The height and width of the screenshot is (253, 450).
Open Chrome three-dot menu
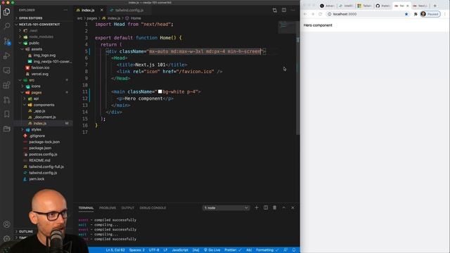pyautogui.click(x=445, y=14)
